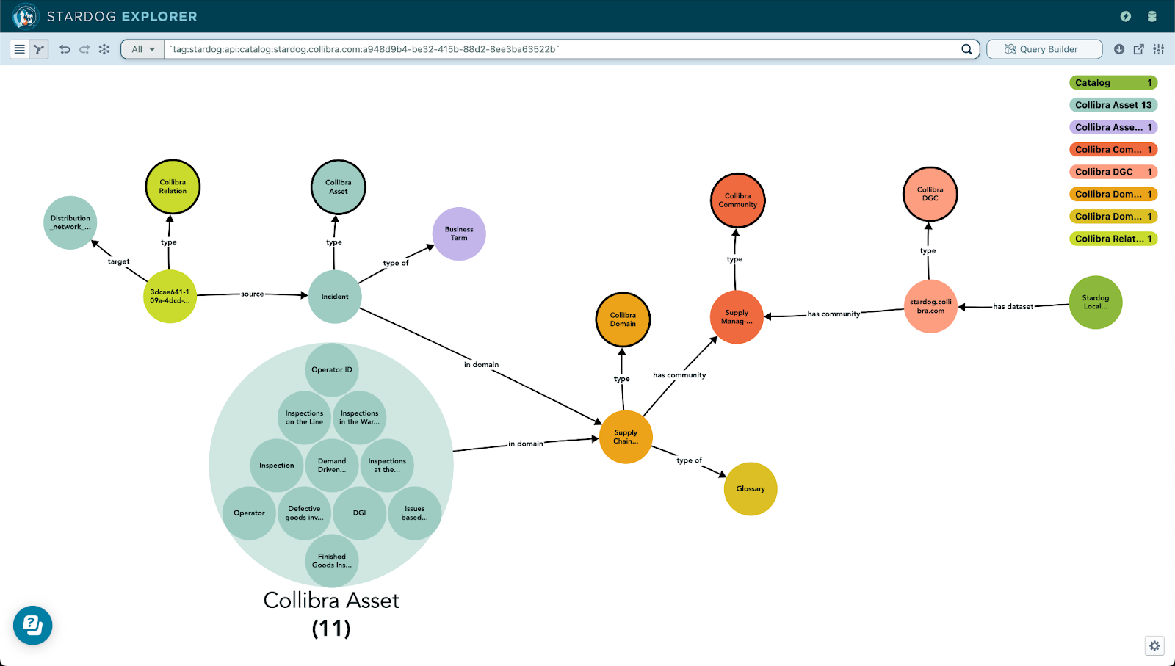Select the stardog.collibra.com node
The width and height of the screenshot is (1175, 666).
[930, 306]
